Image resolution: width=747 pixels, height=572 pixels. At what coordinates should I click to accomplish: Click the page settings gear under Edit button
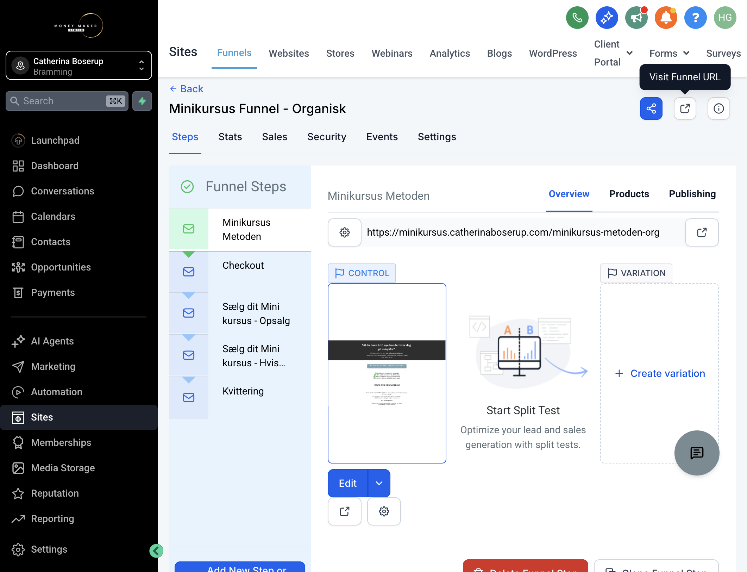pyautogui.click(x=384, y=511)
